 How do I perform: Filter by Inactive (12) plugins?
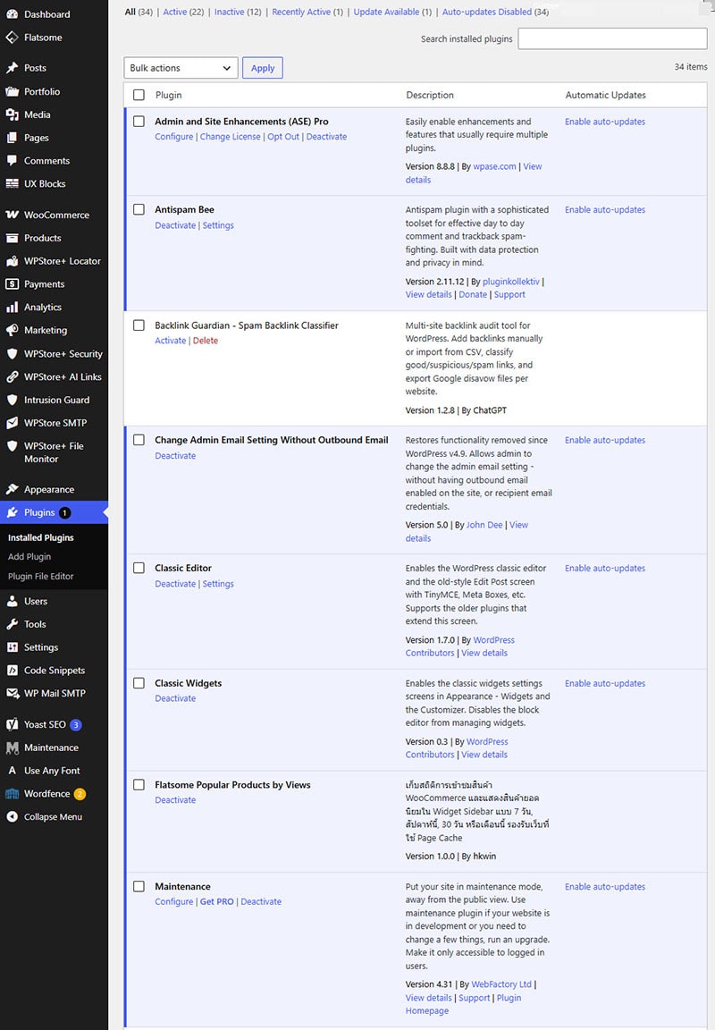(x=238, y=12)
